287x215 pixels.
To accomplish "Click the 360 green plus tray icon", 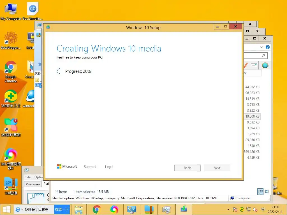I will click(242, 209).
